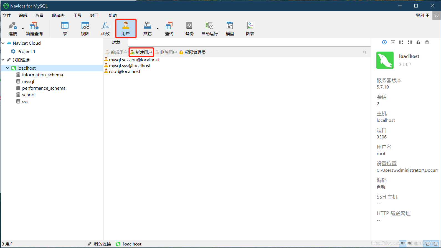This screenshot has width=441, height=248.
Task: Collapse the Navicat Cloud node
Action: tap(3, 43)
